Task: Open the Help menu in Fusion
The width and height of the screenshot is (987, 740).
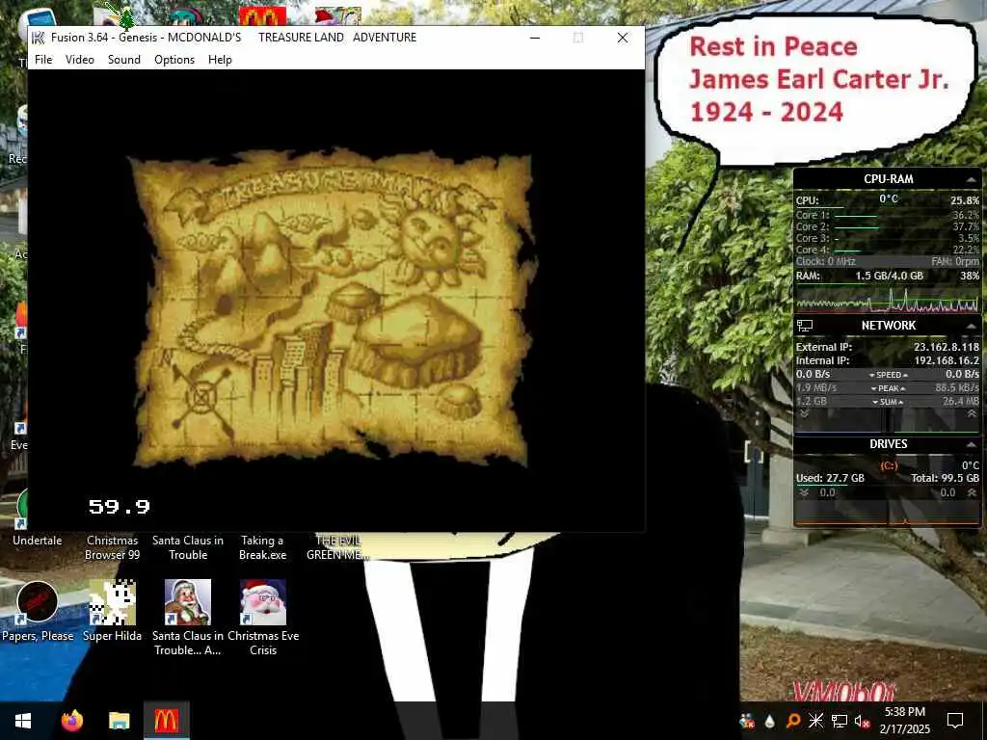Action: [x=220, y=60]
